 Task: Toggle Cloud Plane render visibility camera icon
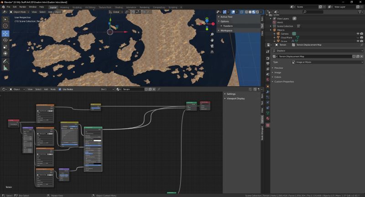coord(362,37)
